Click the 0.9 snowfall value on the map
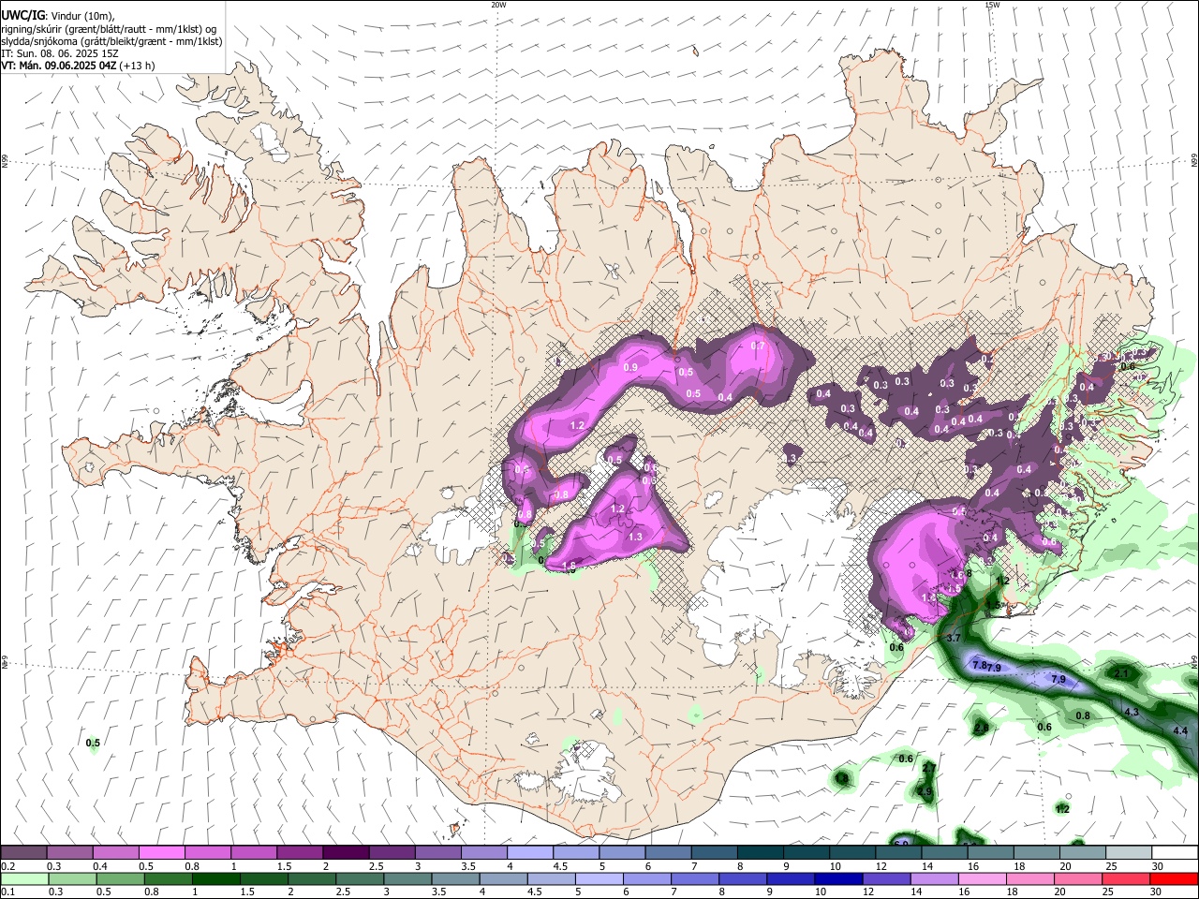This screenshot has height=899, width=1199. point(629,367)
